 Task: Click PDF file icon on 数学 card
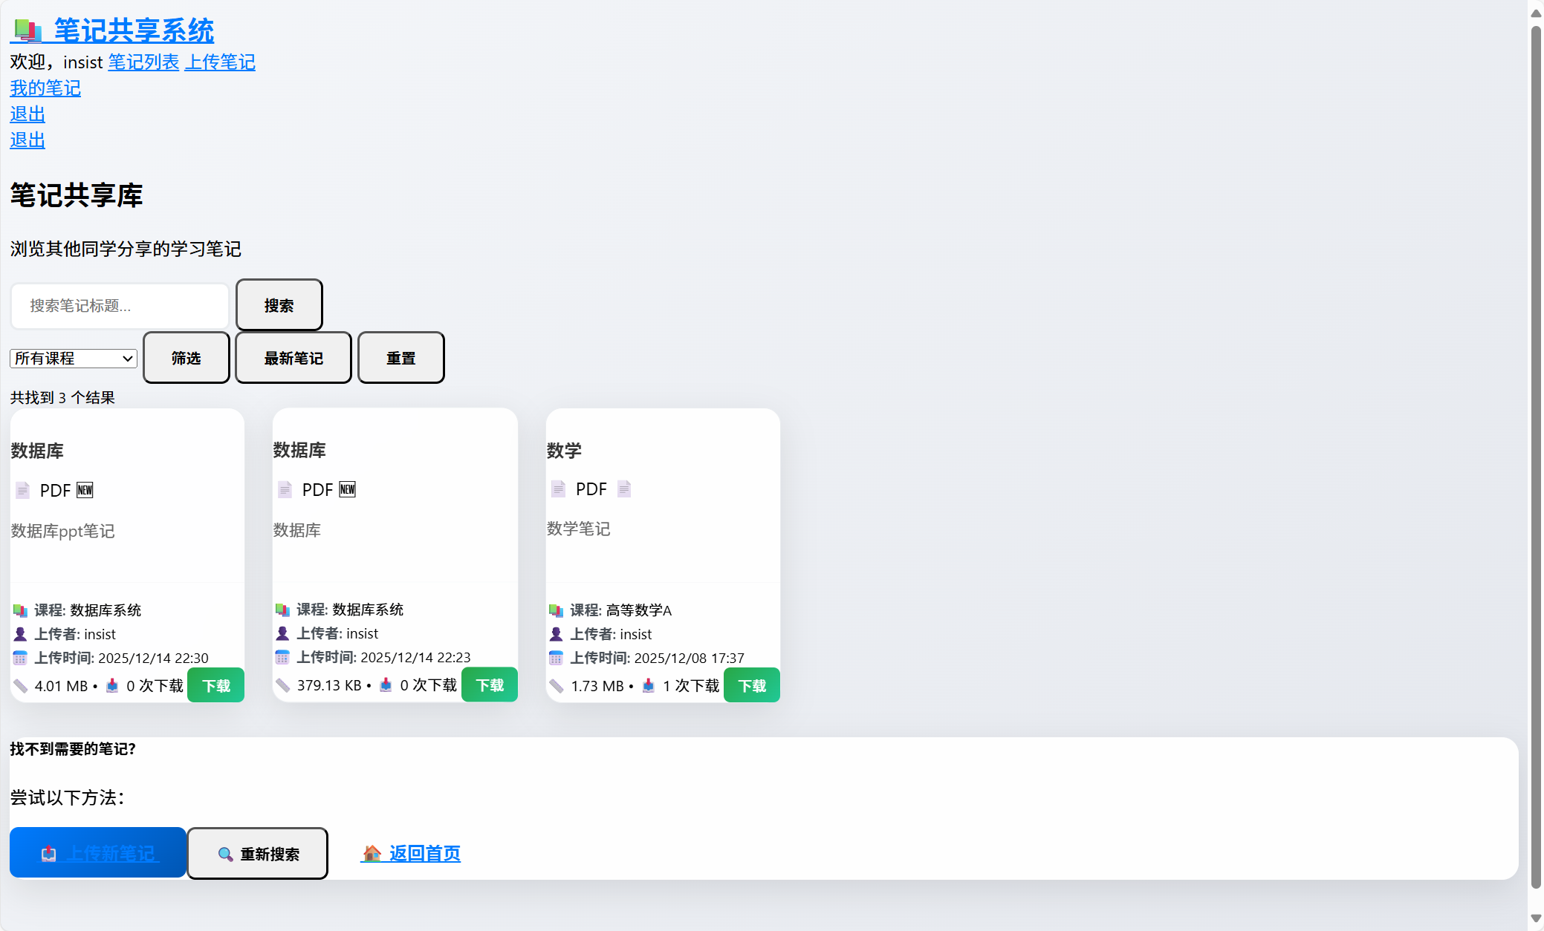click(558, 489)
